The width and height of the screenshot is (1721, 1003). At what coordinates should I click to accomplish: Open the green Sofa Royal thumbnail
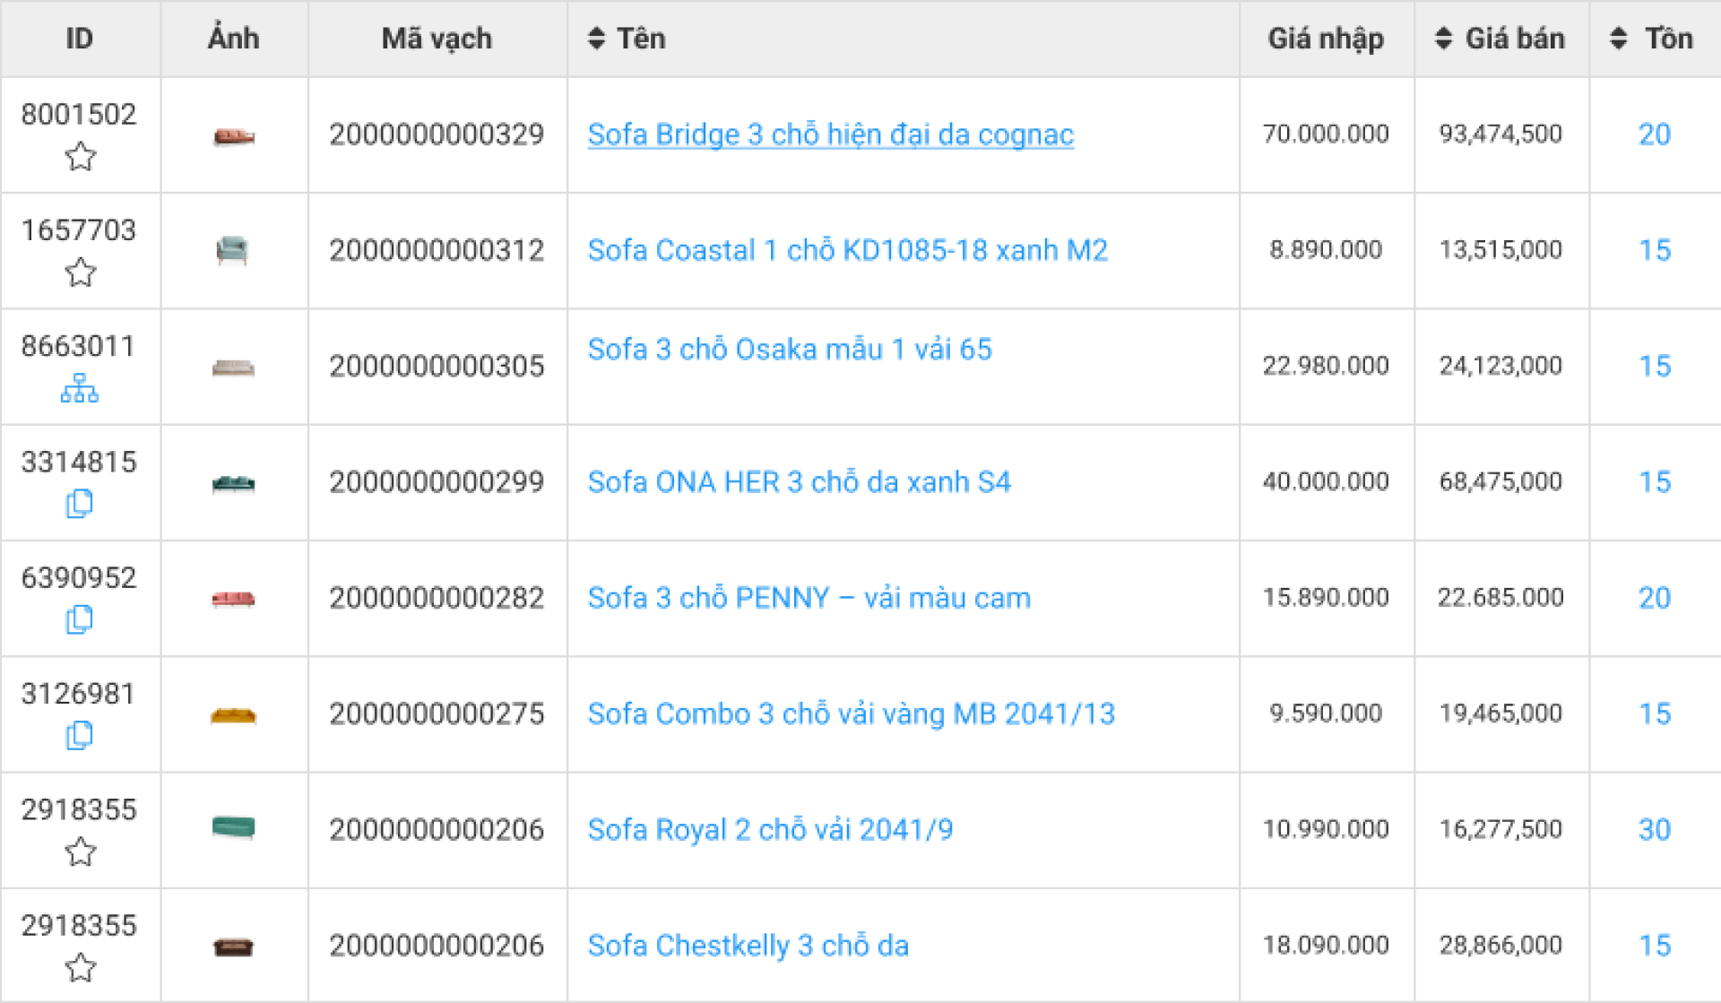pyautogui.click(x=233, y=826)
